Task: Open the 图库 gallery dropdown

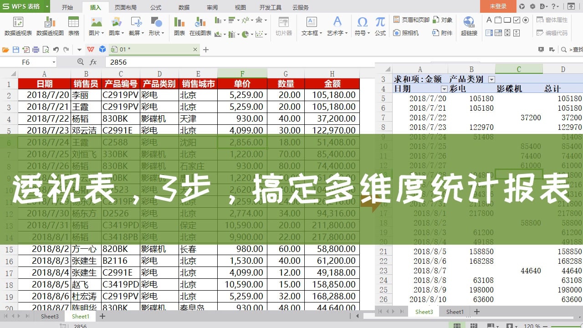Action: click(116, 33)
